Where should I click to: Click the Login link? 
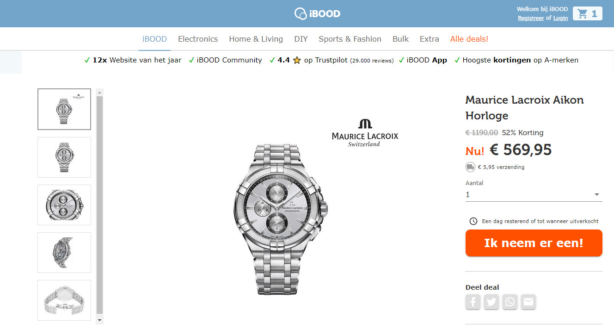[560, 18]
